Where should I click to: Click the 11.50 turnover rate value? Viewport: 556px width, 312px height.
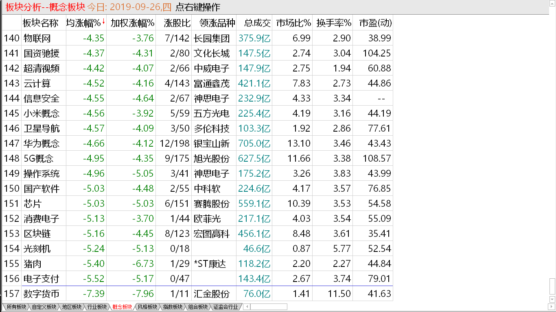pyautogui.click(x=339, y=294)
